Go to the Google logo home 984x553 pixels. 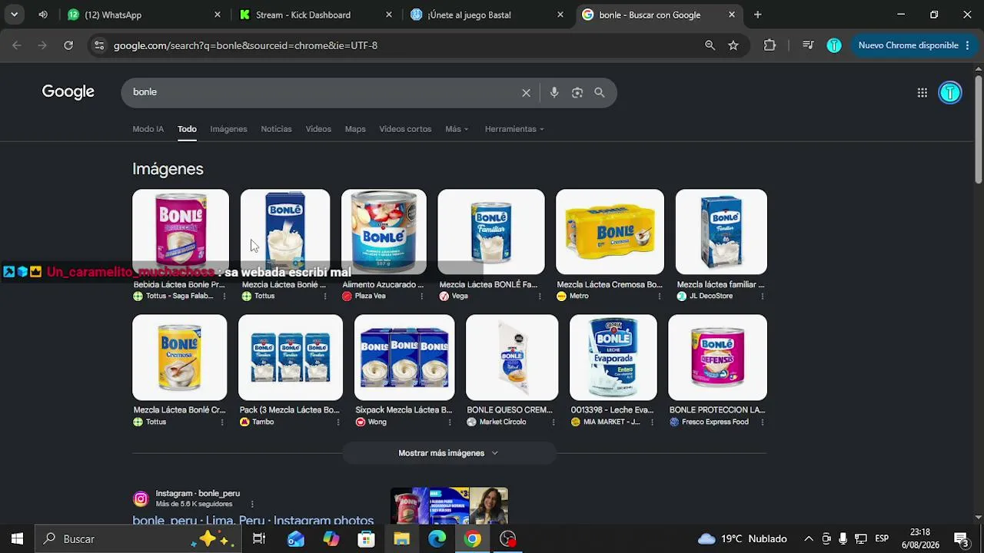pos(68,92)
